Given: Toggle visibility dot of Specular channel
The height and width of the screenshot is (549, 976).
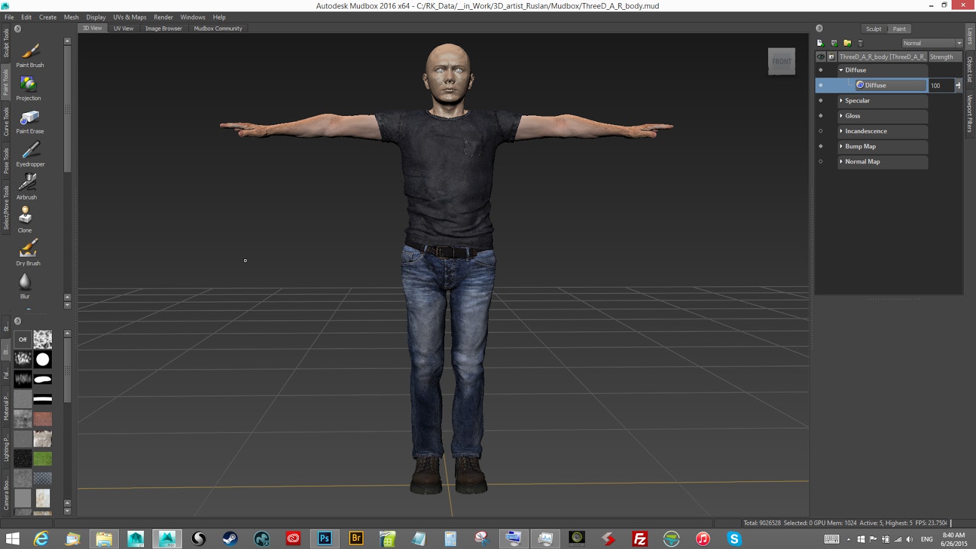Looking at the screenshot, I should point(820,101).
